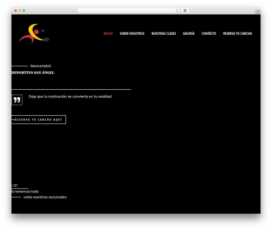The image size is (272, 230).
Task: Open a new tab with the plus button
Action: tap(258, 12)
